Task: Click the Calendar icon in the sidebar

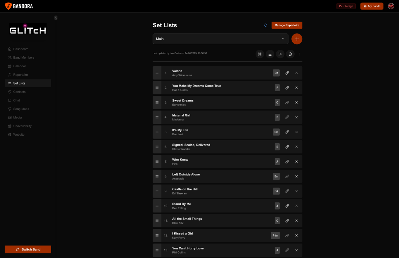Action: pos(10,66)
